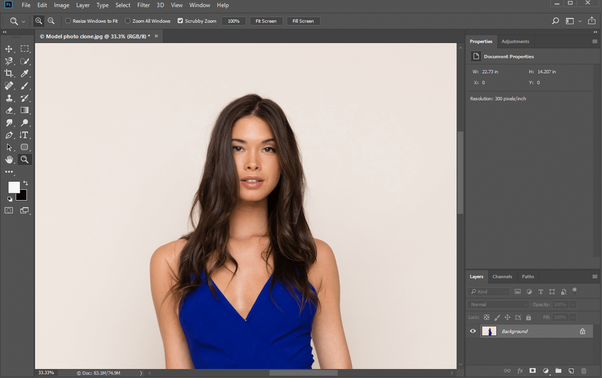Select the Horizontal Type tool
602x378 pixels.
coord(25,135)
